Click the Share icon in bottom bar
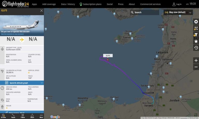The width and height of the screenshot is (199, 119). (32, 116)
